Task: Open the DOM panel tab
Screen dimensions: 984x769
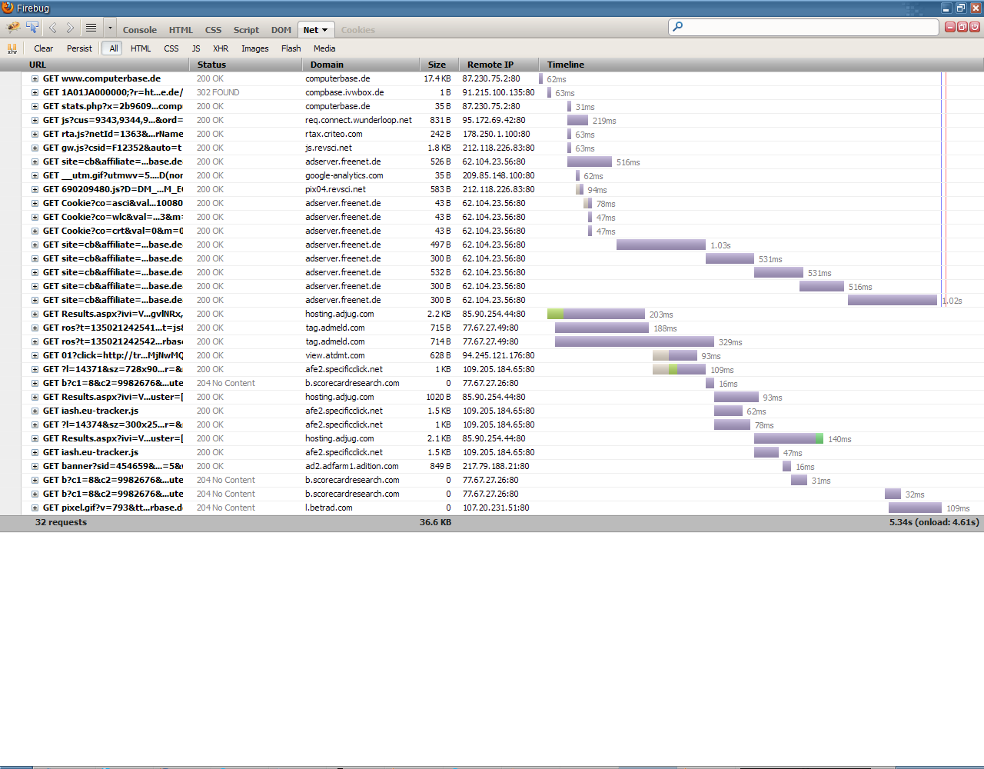Action: point(281,30)
